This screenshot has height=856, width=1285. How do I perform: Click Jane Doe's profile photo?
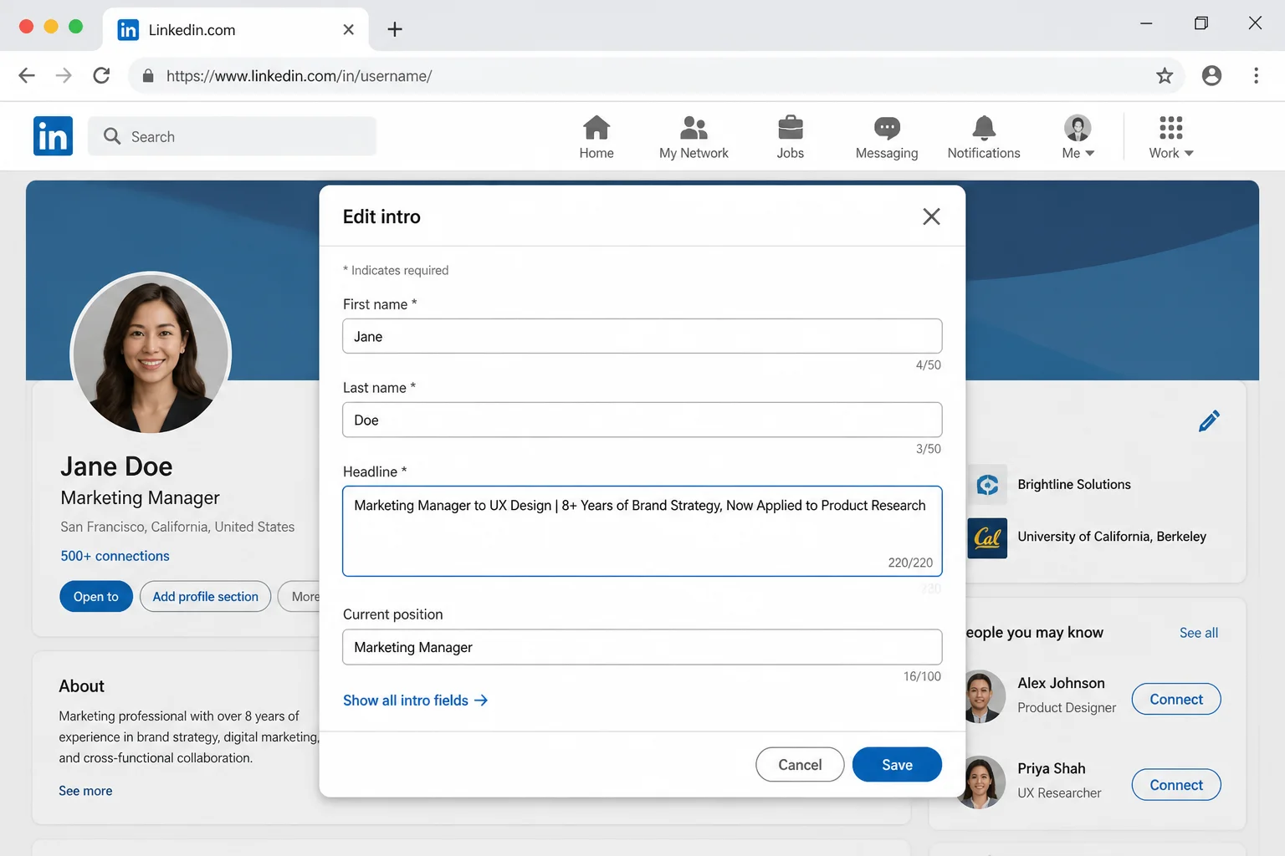pos(151,353)
